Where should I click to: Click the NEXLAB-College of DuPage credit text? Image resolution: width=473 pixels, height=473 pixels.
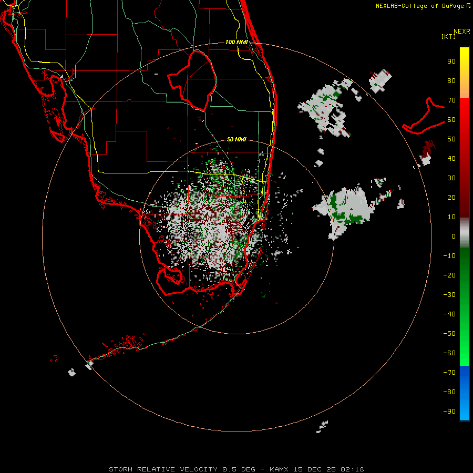coord(423,6)
